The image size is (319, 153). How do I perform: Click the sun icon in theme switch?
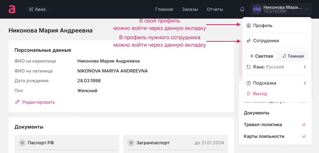tap(252, 56)
